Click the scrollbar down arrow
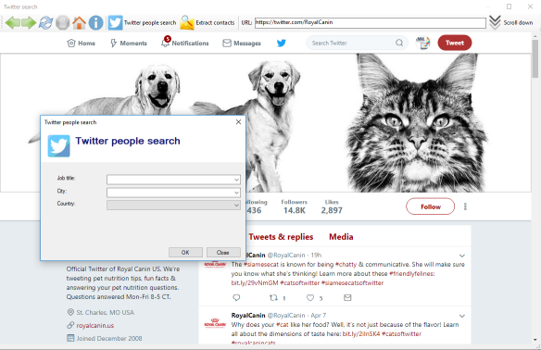 (x=535, y=340)
